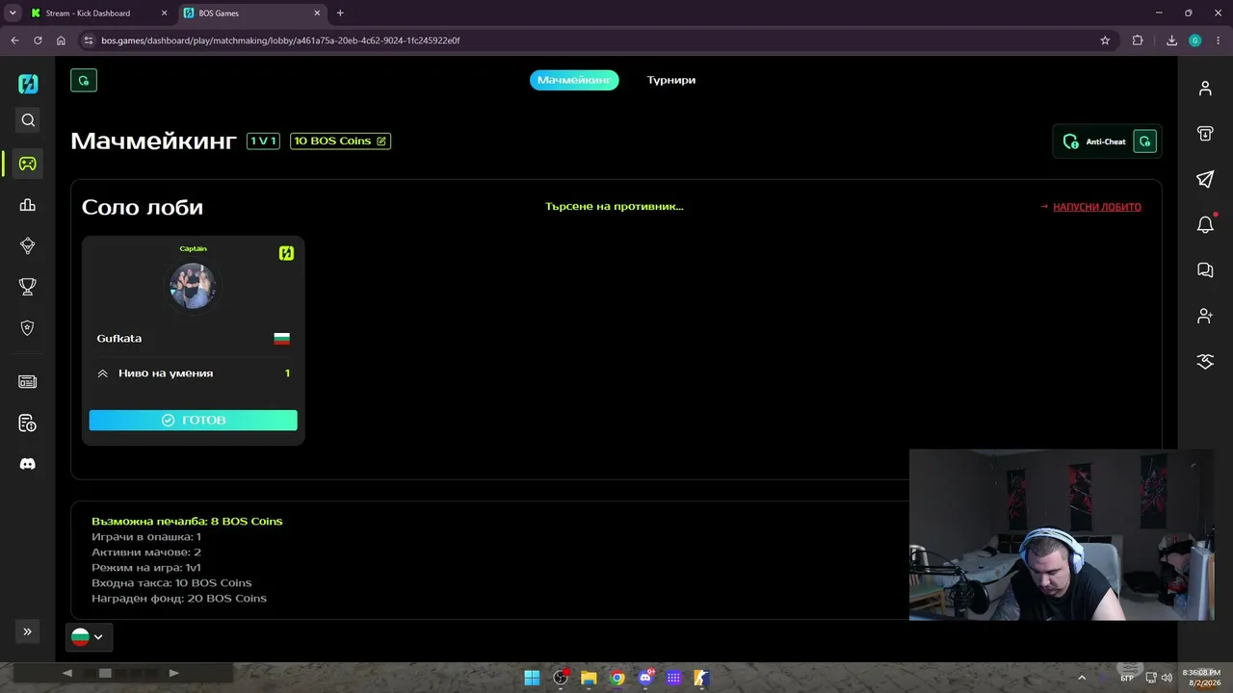Open the news icon in left sidebar

pyautogui.click(x=28, y=382)
